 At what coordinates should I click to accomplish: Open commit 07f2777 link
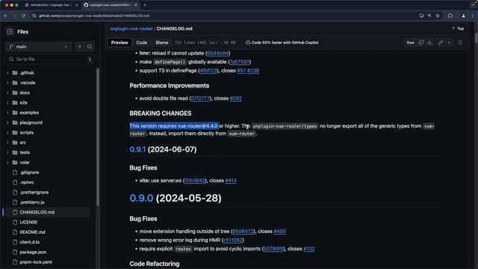click(x=200, y=99)
